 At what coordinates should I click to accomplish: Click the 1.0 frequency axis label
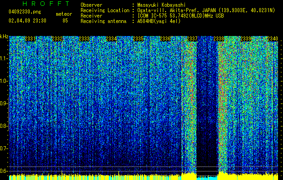pyautogui.click(x=4, y=81)
